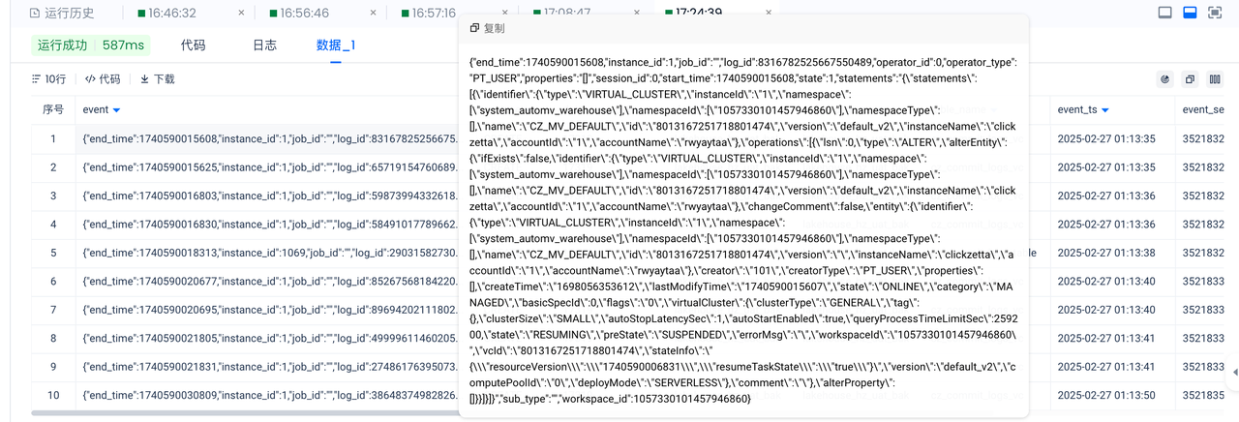
Task: Close the 16:56:46 run tab
Action: pos(374,14)
